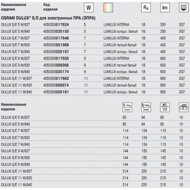The height and width of the screenshot is (190, 190).
Task: Click top table Наименование изделия header
Action: (x=14, y=7)
